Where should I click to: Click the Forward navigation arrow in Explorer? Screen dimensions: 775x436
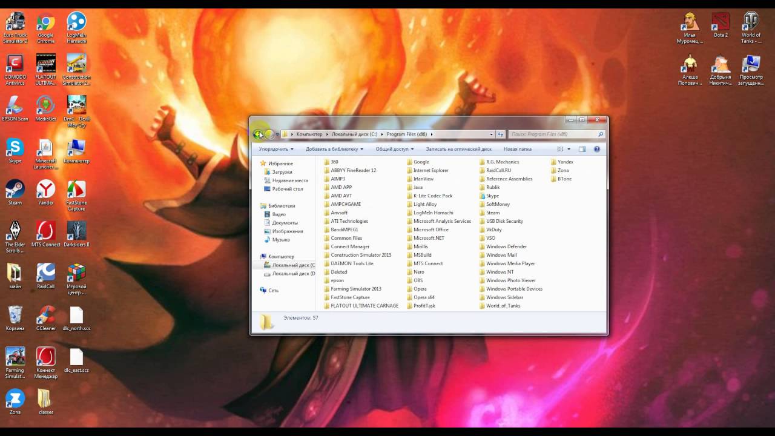point(269,134)
